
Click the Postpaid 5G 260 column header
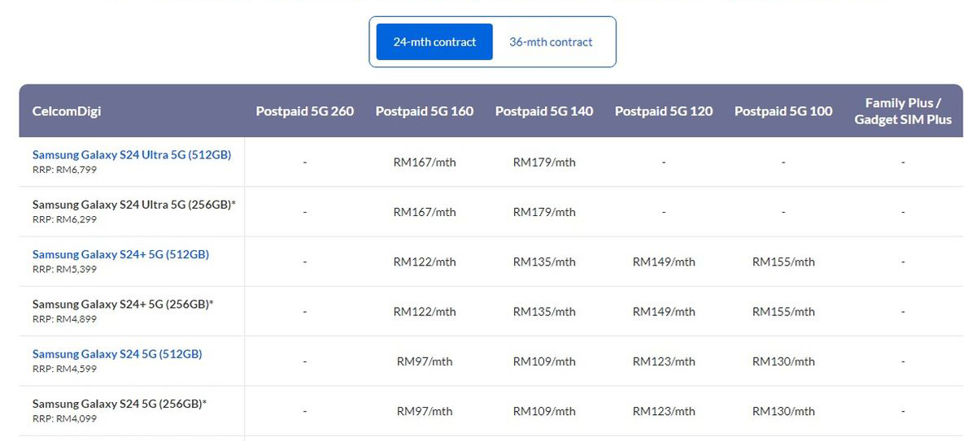[x=305, y=111]
